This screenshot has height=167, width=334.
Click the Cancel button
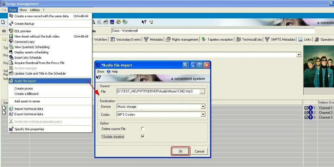(199, 151)
